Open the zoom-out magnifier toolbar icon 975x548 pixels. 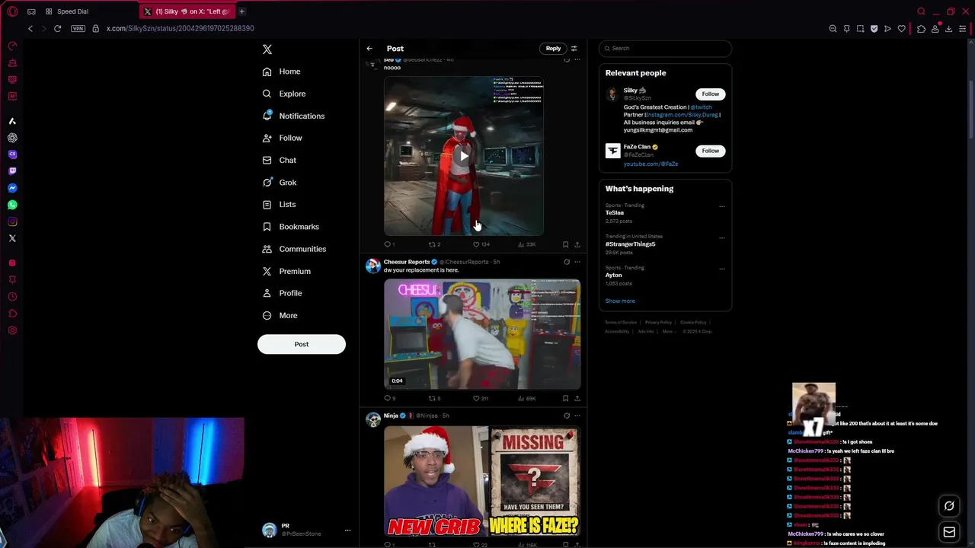[x=833, y=29]
